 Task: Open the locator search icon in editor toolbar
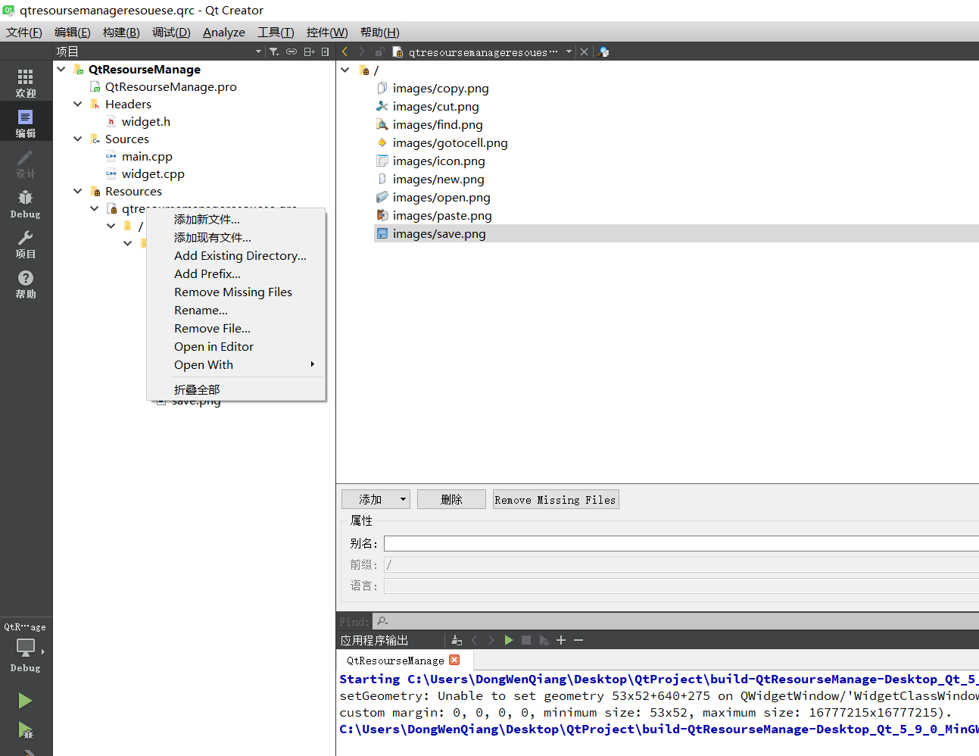(603, 52)
